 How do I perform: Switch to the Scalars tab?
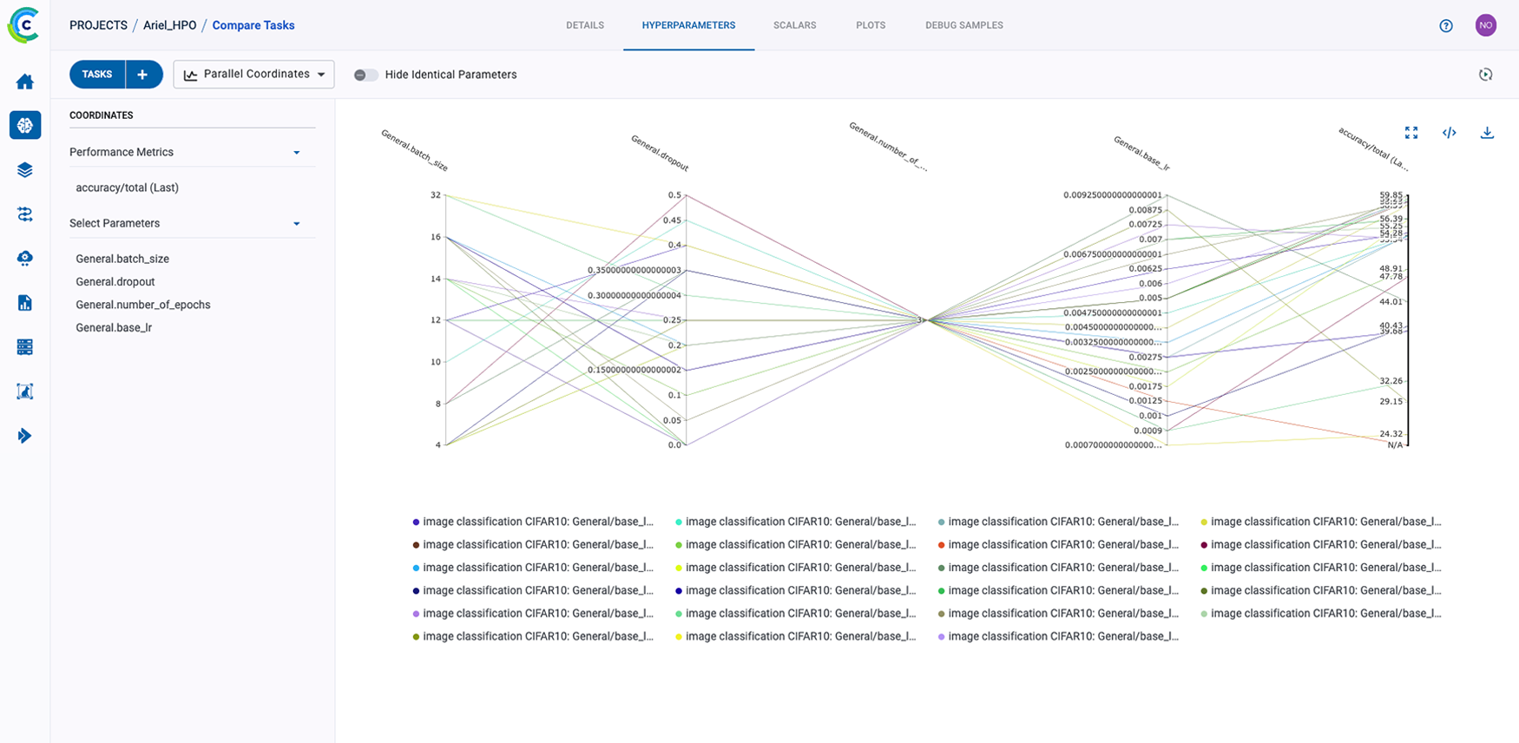point(794,25)
